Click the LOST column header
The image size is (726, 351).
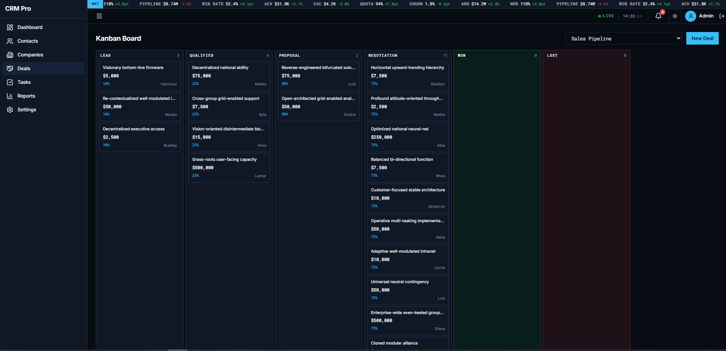click(x=587, y=56)
